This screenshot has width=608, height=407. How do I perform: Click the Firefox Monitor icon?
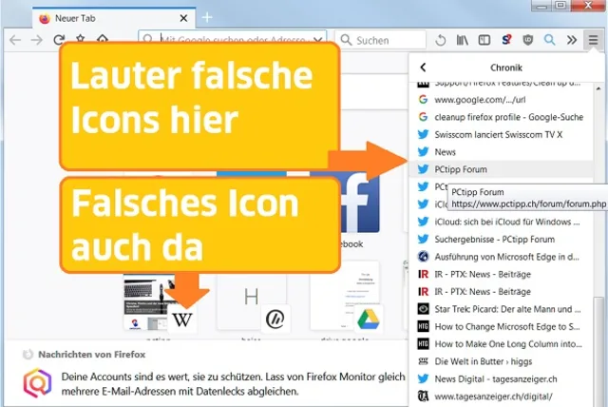pyautogui.click(x=37, y=383)
